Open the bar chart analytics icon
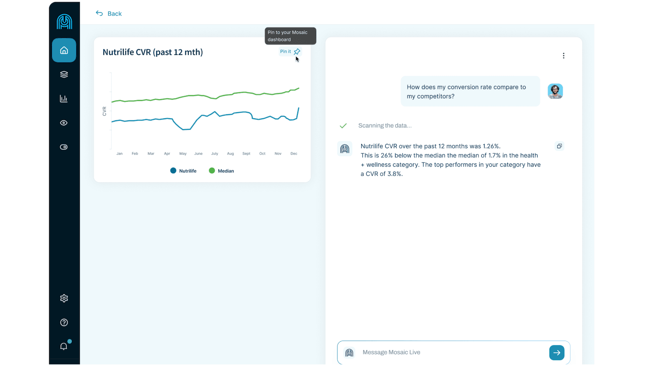 (x=64, y=99)
